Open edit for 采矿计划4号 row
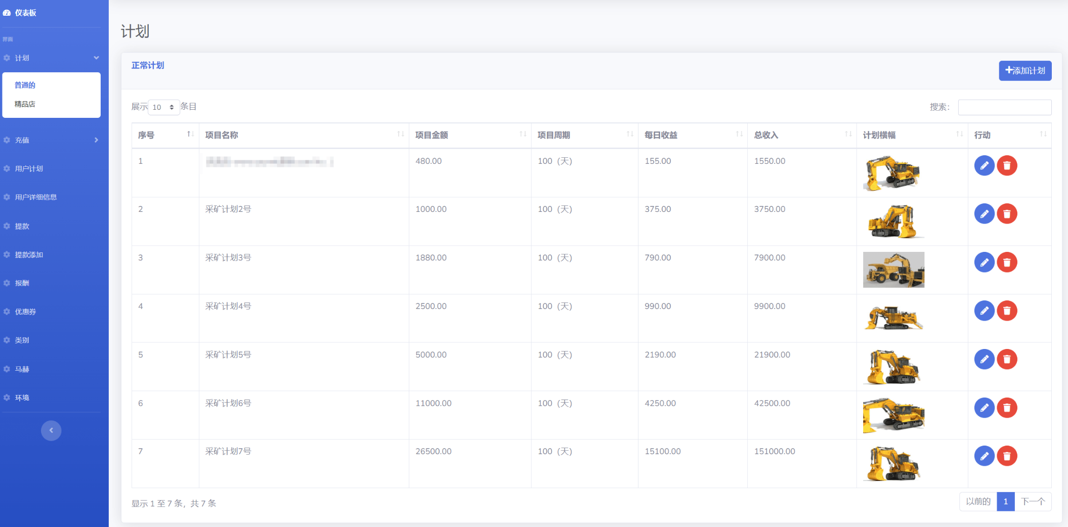This screenshot has width=1068, height=527. coord(984,311)
